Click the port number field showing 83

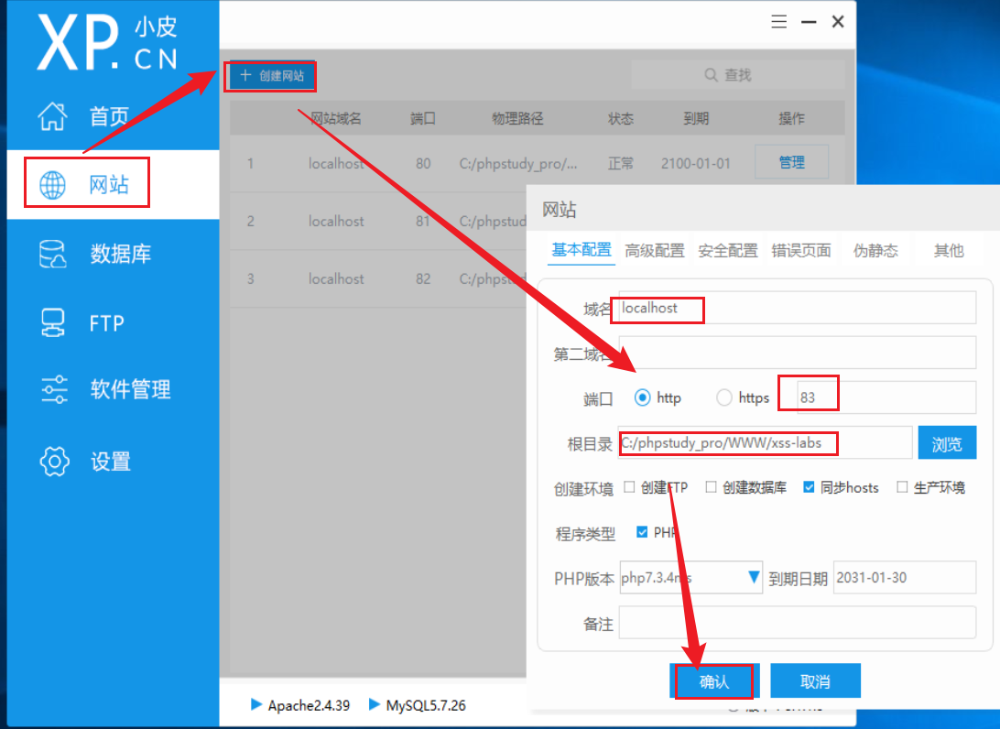coord(886,397)
